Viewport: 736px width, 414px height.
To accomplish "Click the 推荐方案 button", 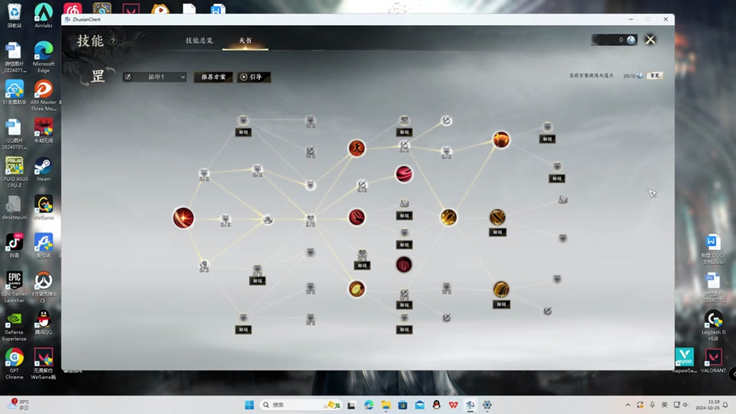I will point(213,77).
